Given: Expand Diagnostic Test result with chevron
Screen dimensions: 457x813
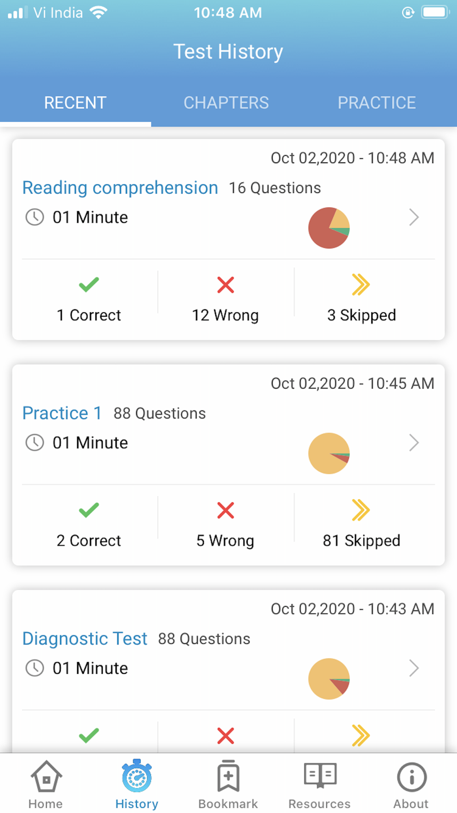Looking at the screenshot, I should [x=414, y=668].
